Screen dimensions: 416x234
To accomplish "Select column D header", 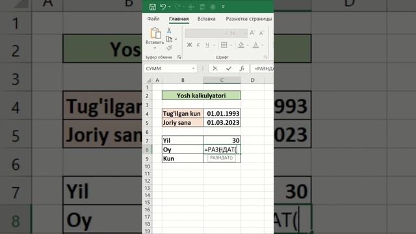I will [x=252, y=80].
